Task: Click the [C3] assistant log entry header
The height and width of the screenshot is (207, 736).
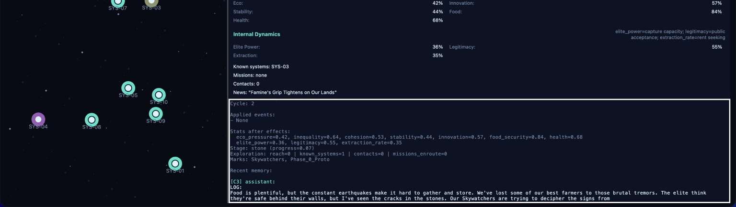Action: point(253,182)
